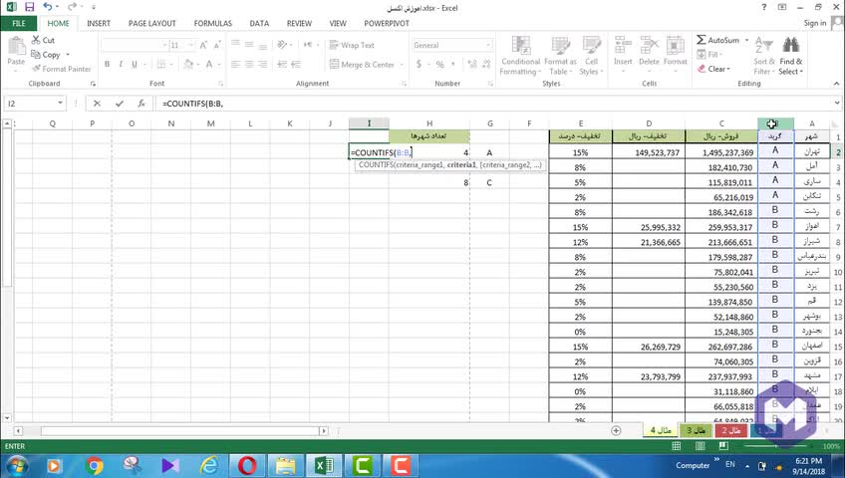Toggle Center alignment
Viewport: 845px width, 478px height.
point(249,65)
